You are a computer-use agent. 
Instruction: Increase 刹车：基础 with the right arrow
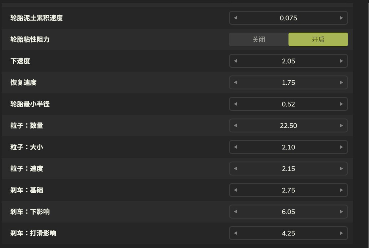click(x=341, y=190)
